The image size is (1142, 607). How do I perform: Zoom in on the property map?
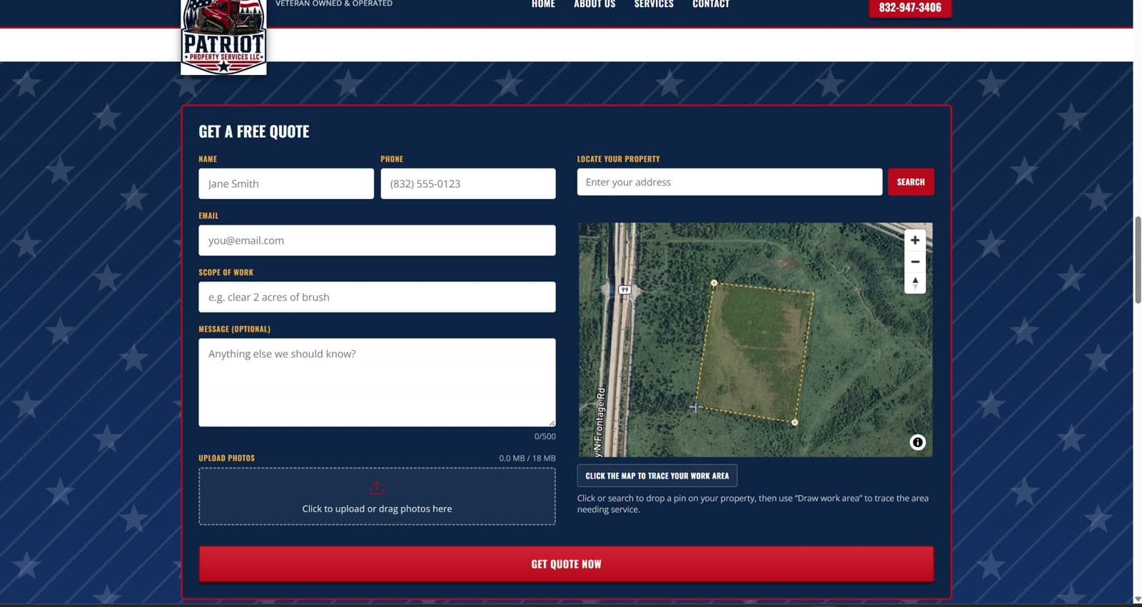click(915, 240)
